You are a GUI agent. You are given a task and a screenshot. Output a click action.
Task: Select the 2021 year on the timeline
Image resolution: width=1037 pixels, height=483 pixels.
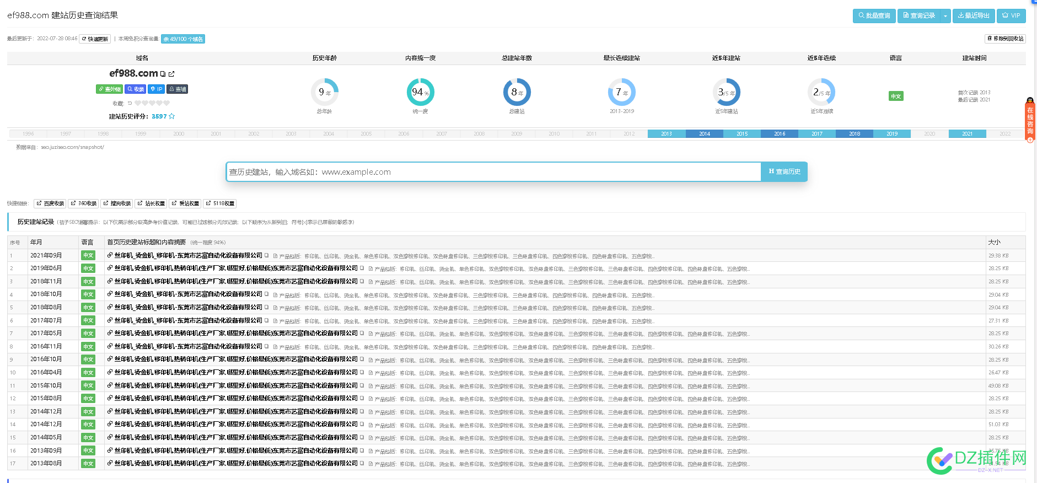coord(968,134)
